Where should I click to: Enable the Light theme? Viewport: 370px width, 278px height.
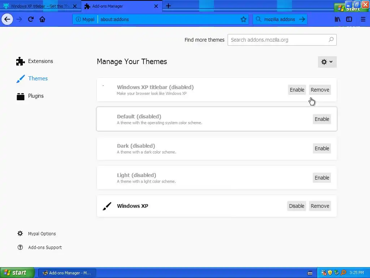[x=322, y=178]
